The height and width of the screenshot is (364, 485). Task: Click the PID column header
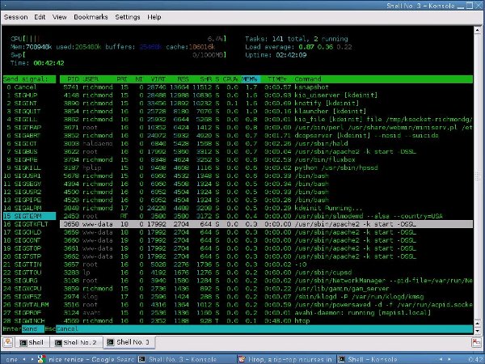(71, 78)
